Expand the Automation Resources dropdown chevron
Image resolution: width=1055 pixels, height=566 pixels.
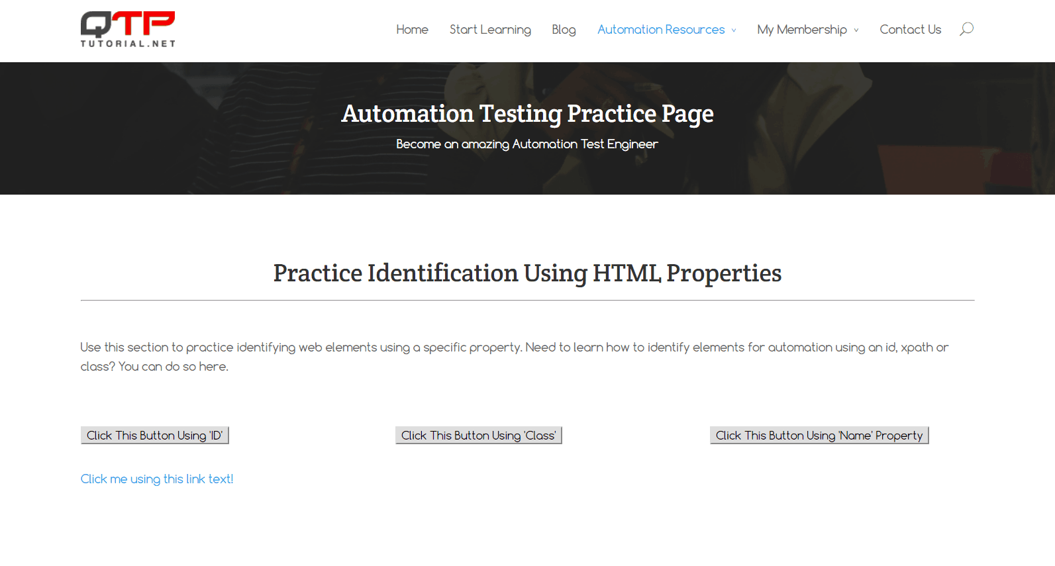click(734, 30)
